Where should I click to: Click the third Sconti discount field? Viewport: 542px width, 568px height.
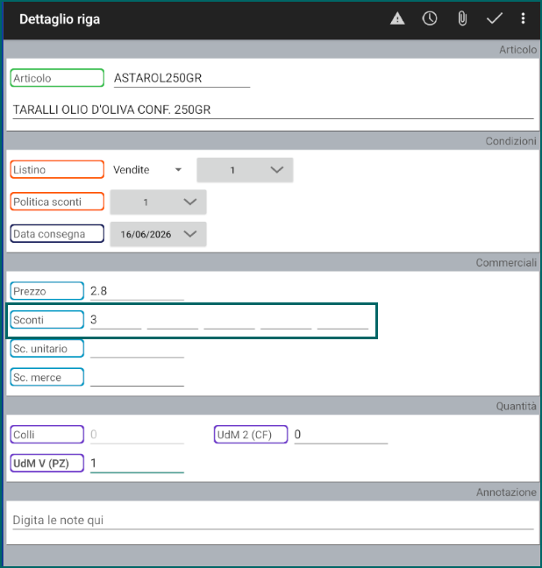point(230,320)
